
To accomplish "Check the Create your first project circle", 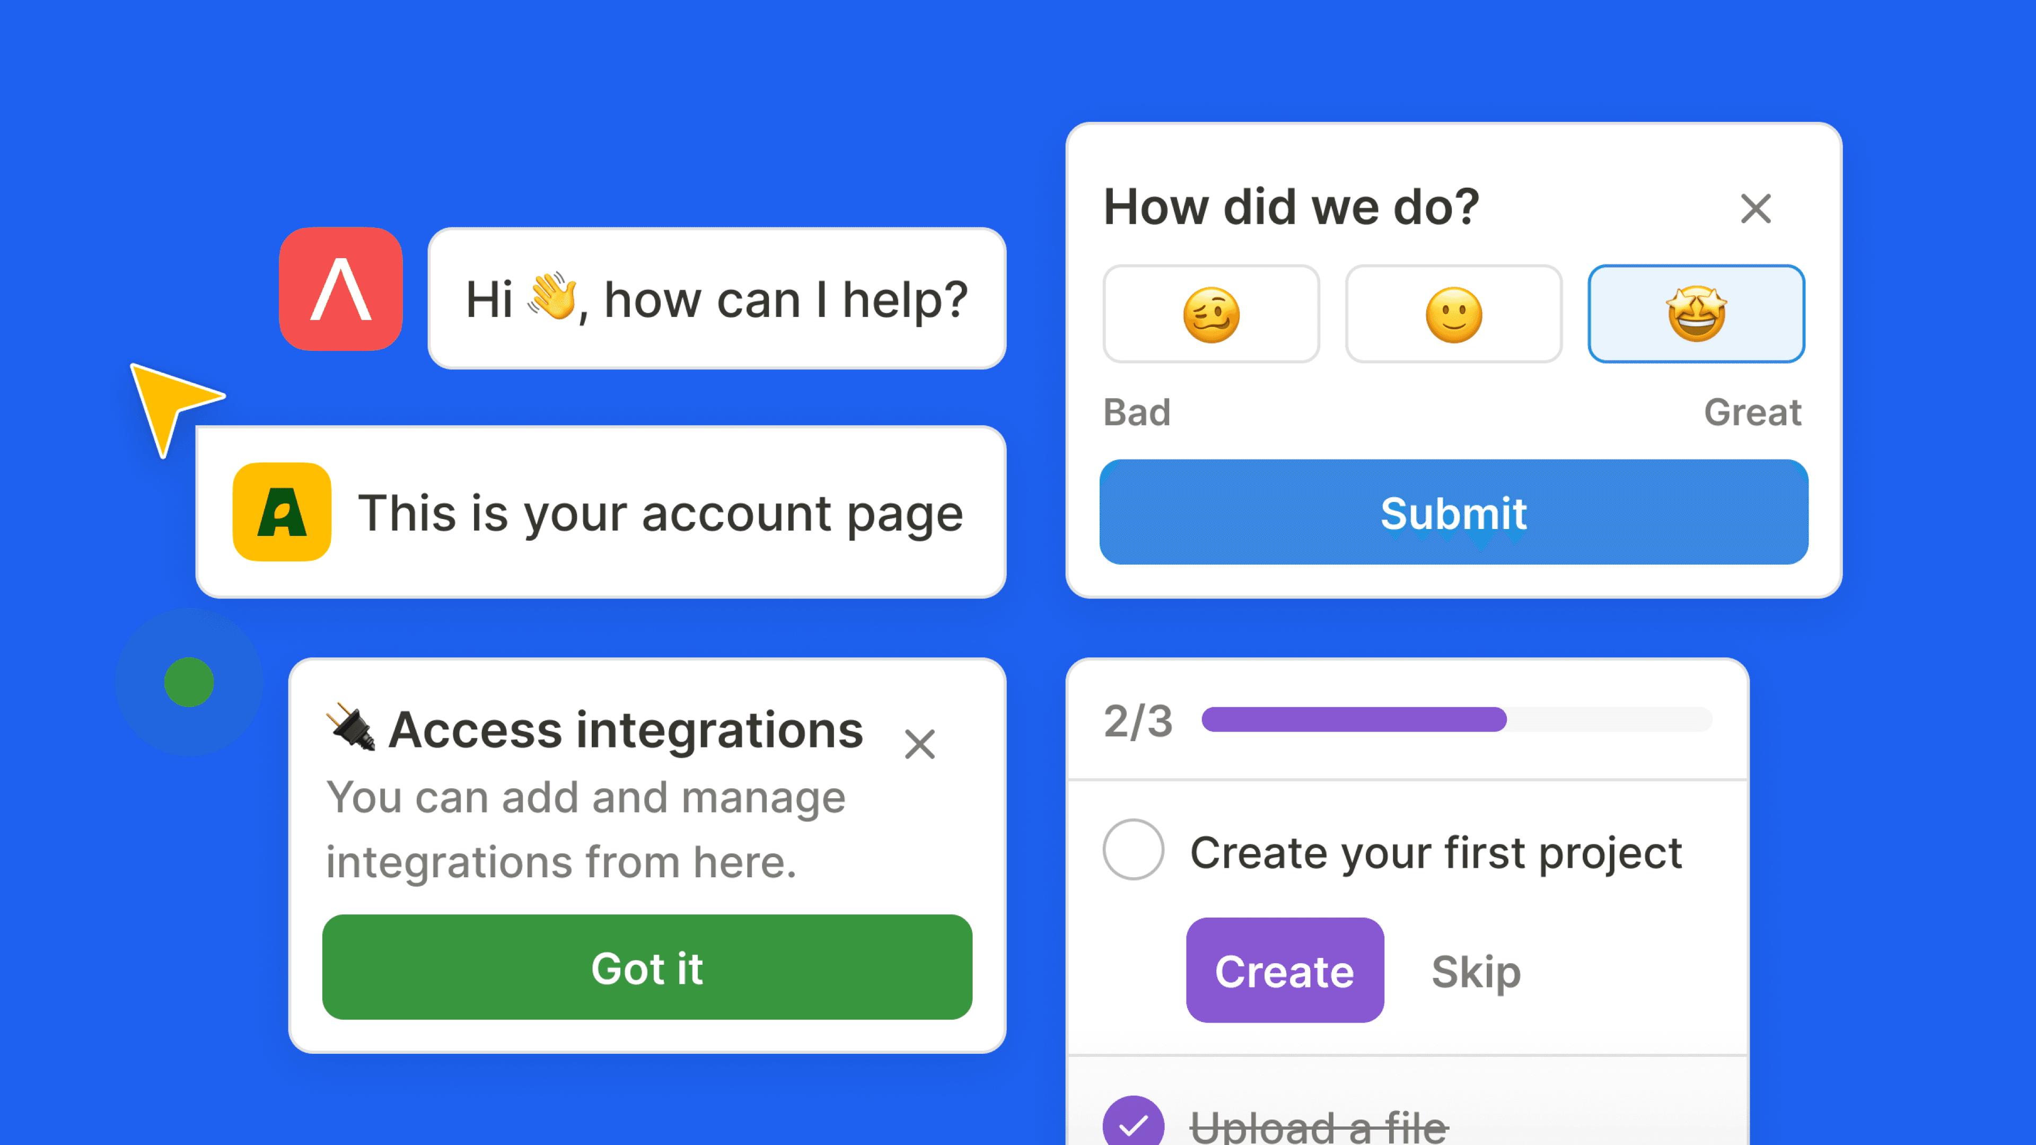I will tap(1134, 849).
